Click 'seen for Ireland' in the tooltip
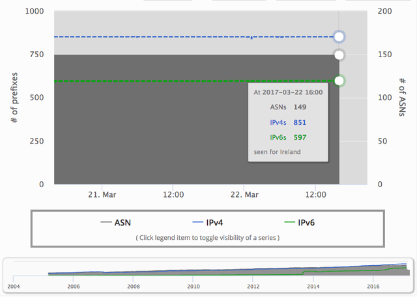The width and height of the screenshot is (417, 297). point(277,152)
